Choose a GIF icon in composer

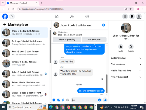coord(67,100)
